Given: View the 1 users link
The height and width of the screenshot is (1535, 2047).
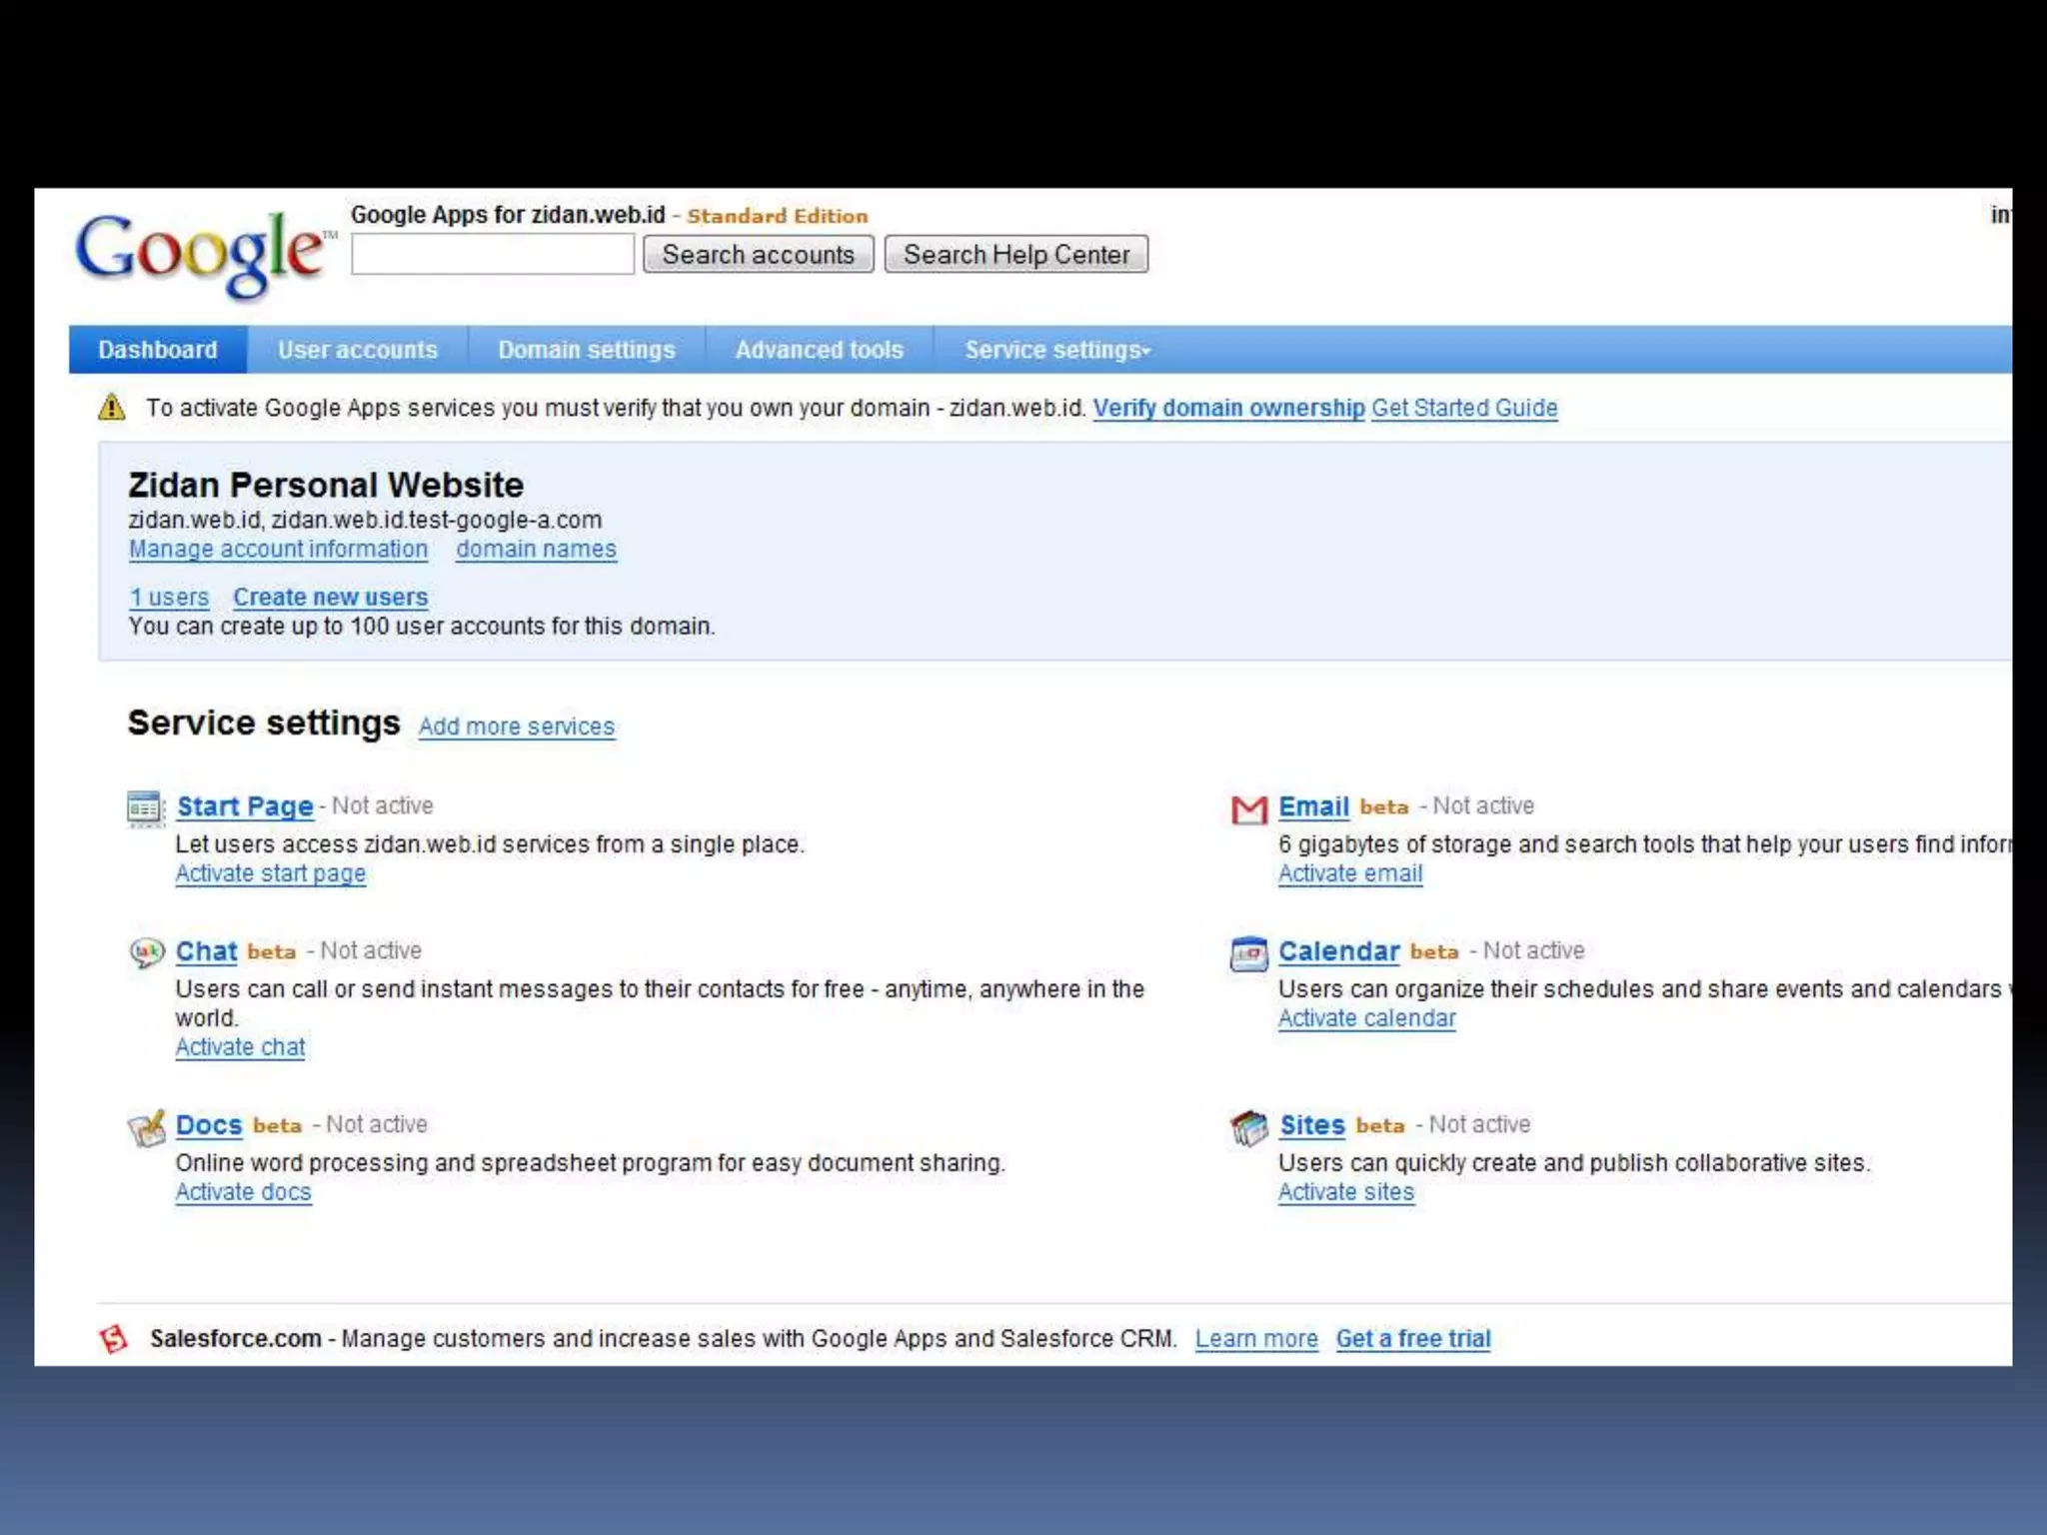Looking at the screenshot, I should 169,597.
